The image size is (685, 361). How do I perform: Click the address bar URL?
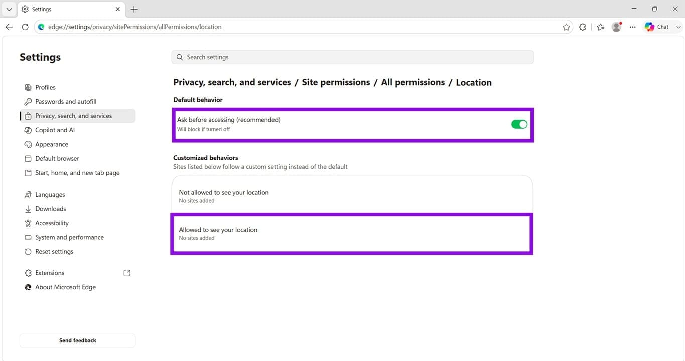point(134,27)
